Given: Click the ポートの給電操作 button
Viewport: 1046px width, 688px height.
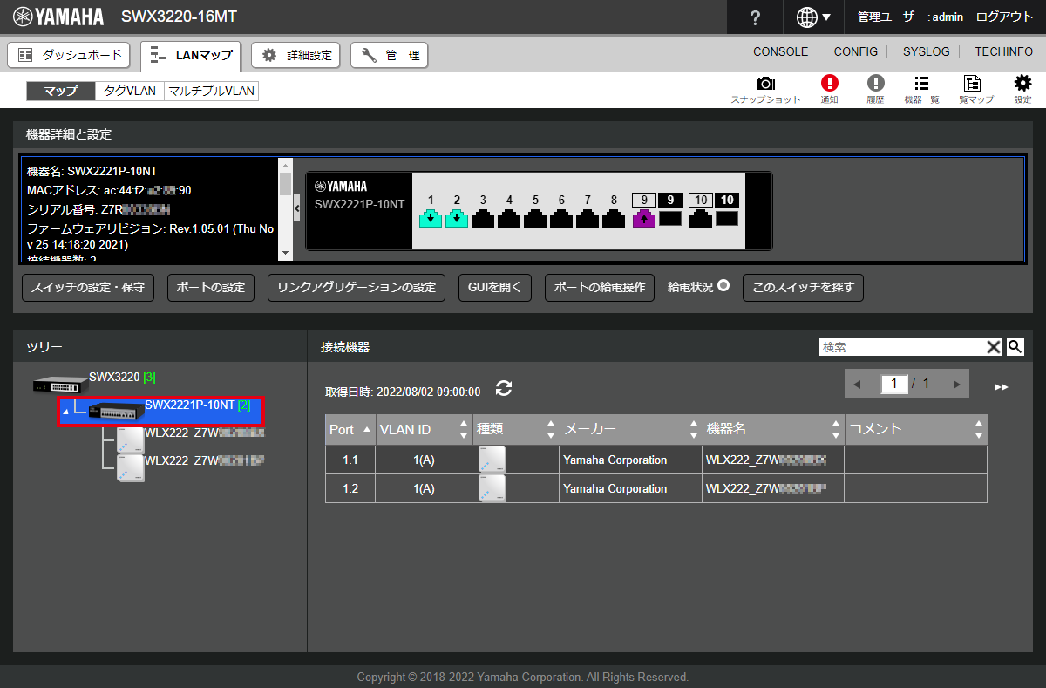Looking at the screenshot, I should coord(599,288).
